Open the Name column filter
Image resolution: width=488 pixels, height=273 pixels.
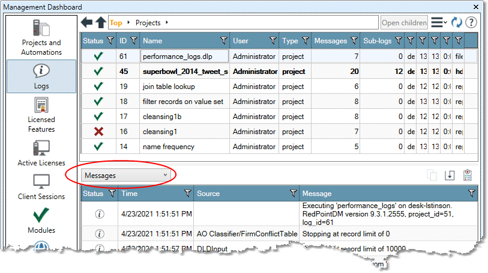click(x=223, y=41)
